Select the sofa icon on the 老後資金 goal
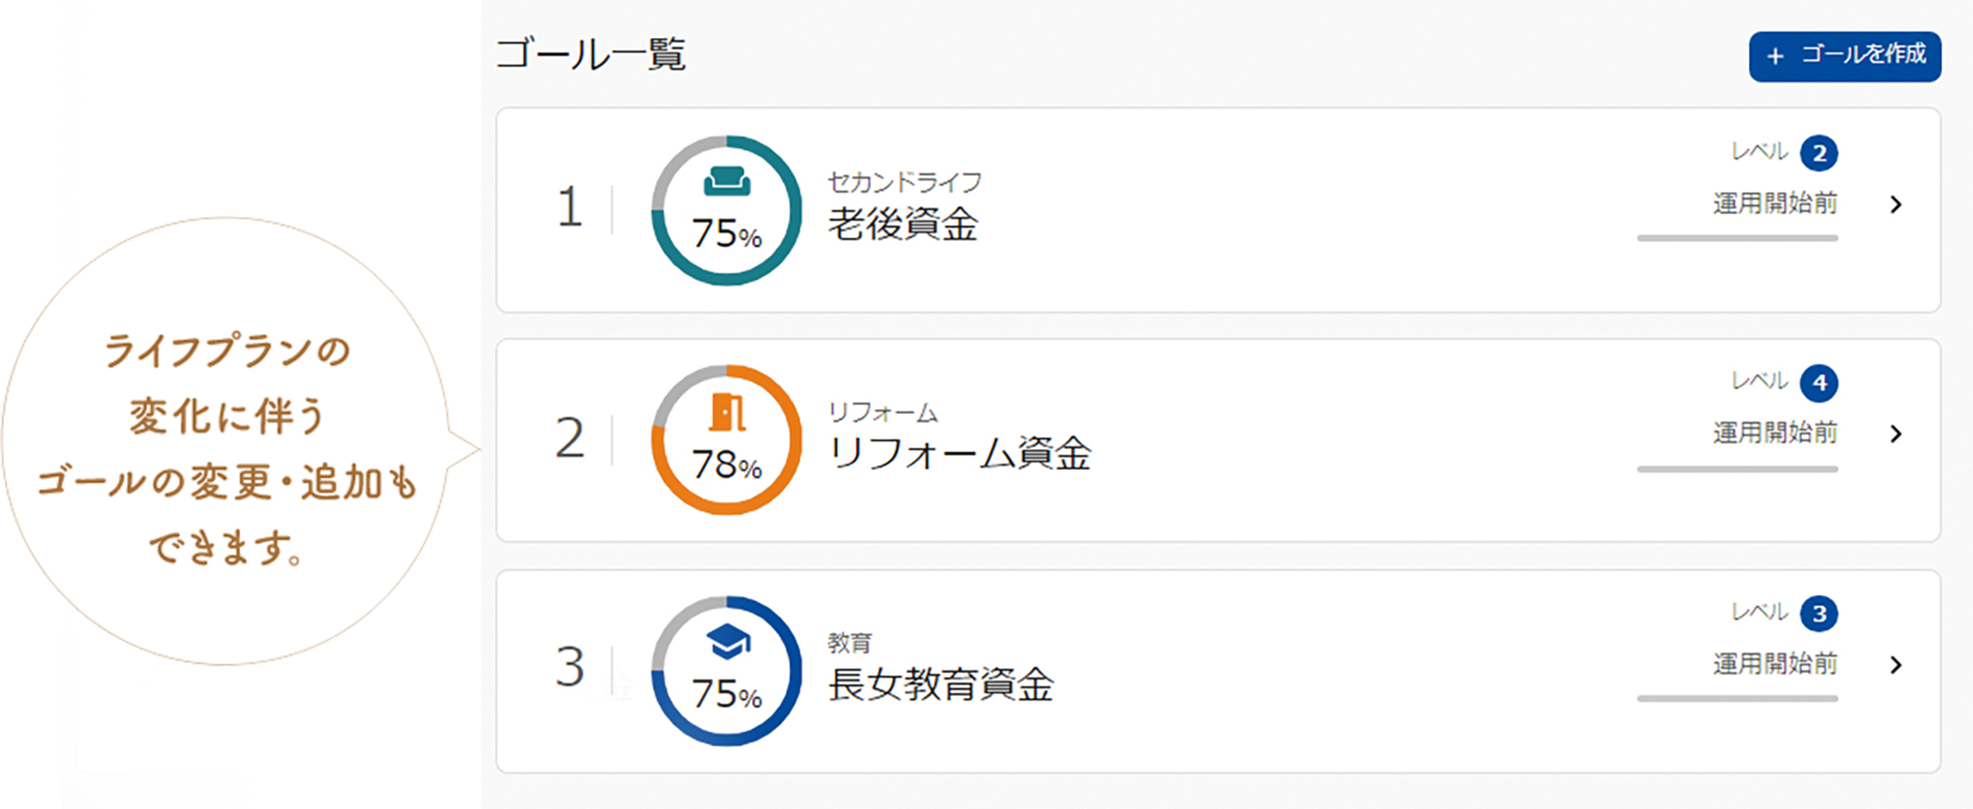The width and height of the screenshot is (1973, 809). [727, 181]
